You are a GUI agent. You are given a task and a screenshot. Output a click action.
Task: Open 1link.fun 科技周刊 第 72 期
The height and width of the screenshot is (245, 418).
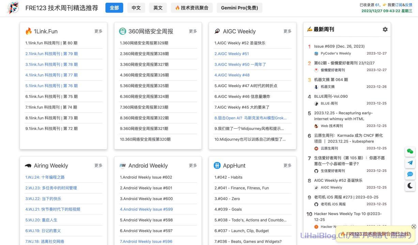[51, 129]
